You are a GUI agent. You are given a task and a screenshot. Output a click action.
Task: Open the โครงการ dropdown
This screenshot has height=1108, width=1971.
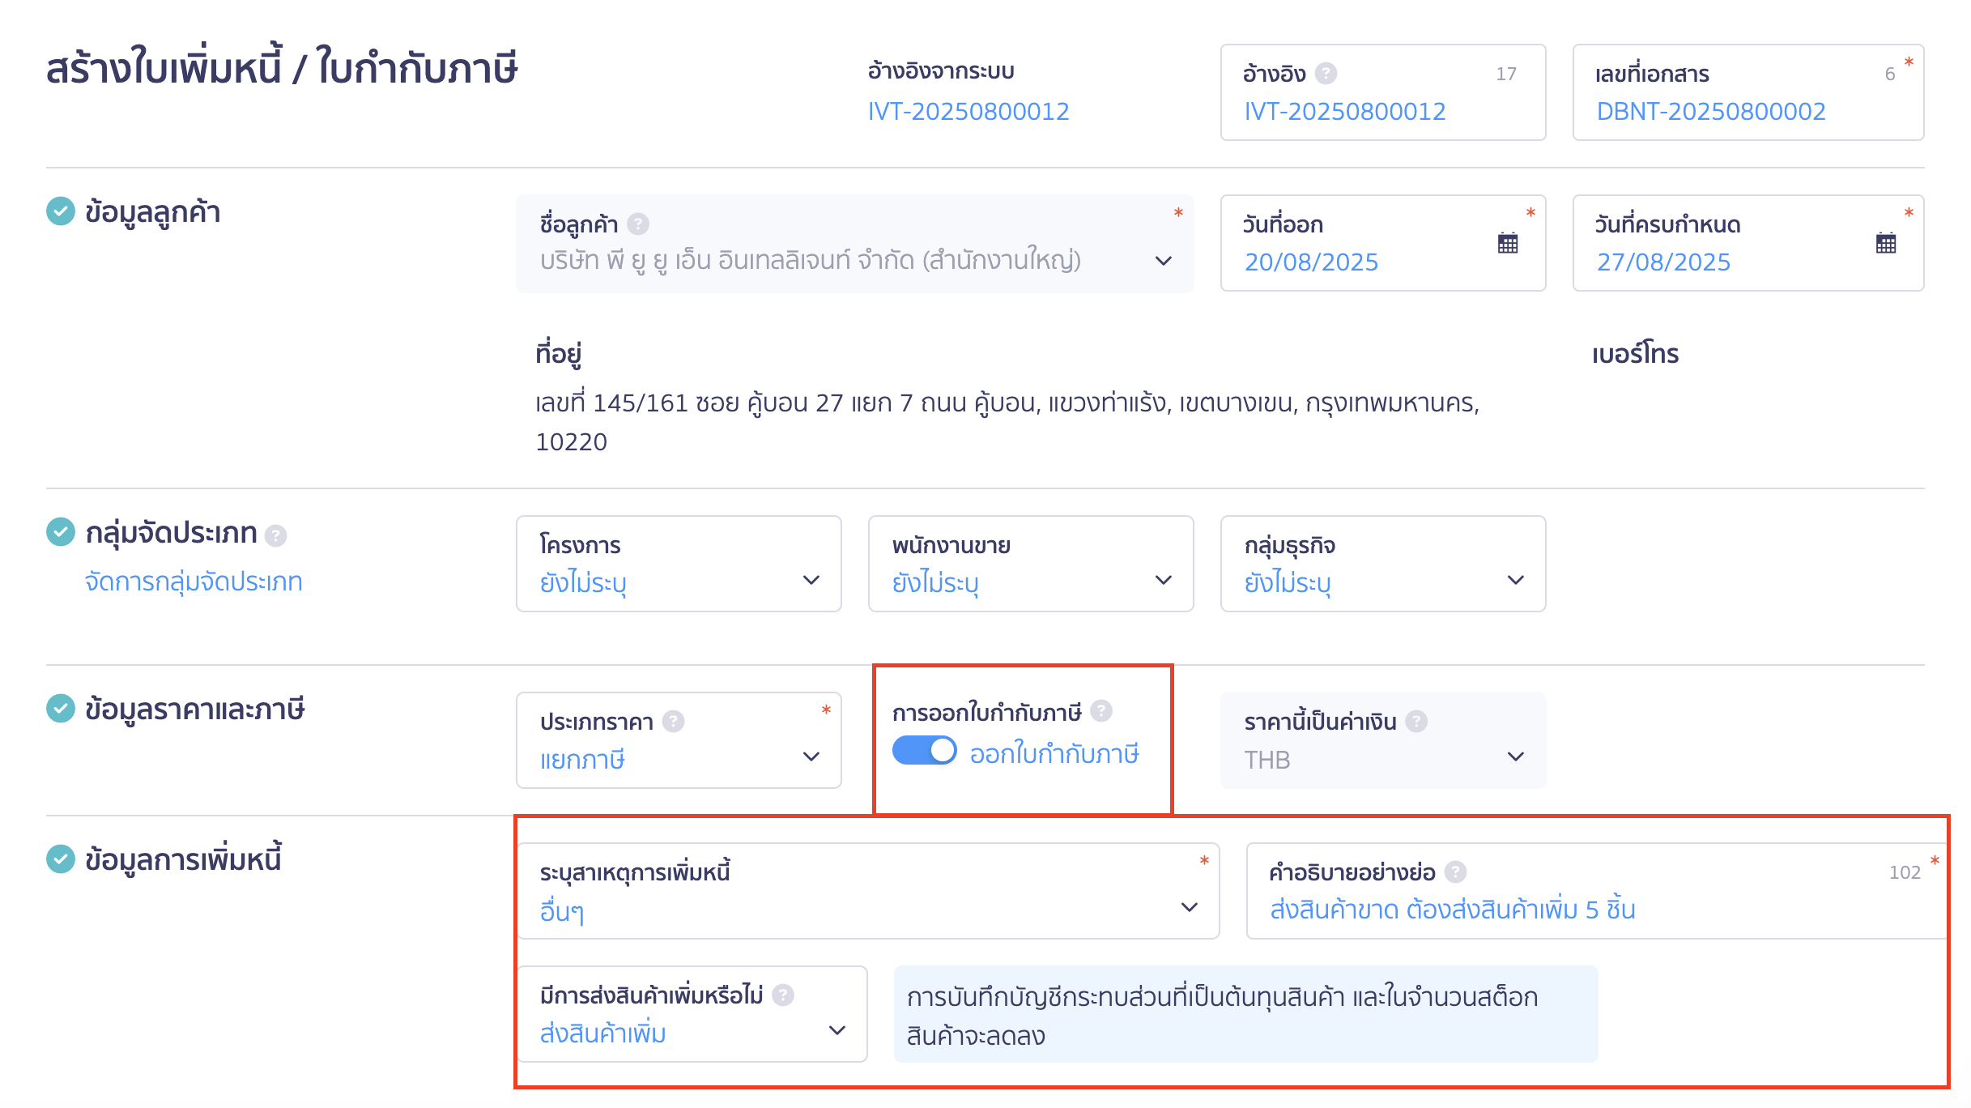coord(679,564)
